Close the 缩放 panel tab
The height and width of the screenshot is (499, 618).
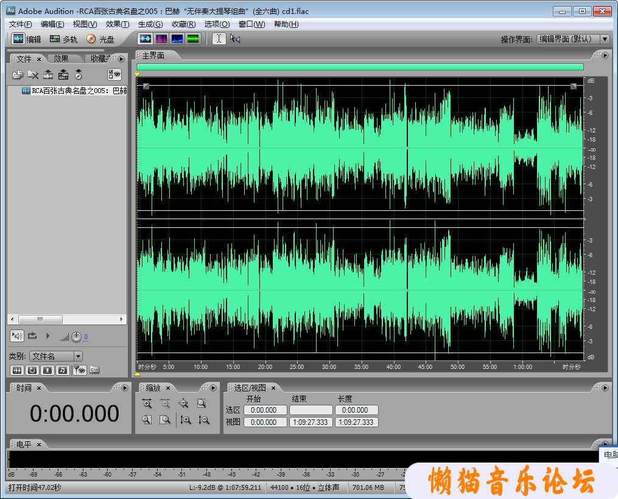tap(168, 388)
